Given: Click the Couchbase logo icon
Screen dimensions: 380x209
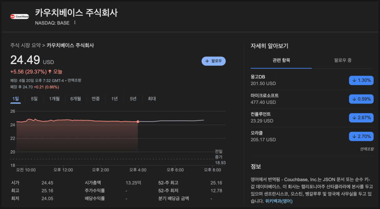Looking at the screenshot, I should (19, 17).
